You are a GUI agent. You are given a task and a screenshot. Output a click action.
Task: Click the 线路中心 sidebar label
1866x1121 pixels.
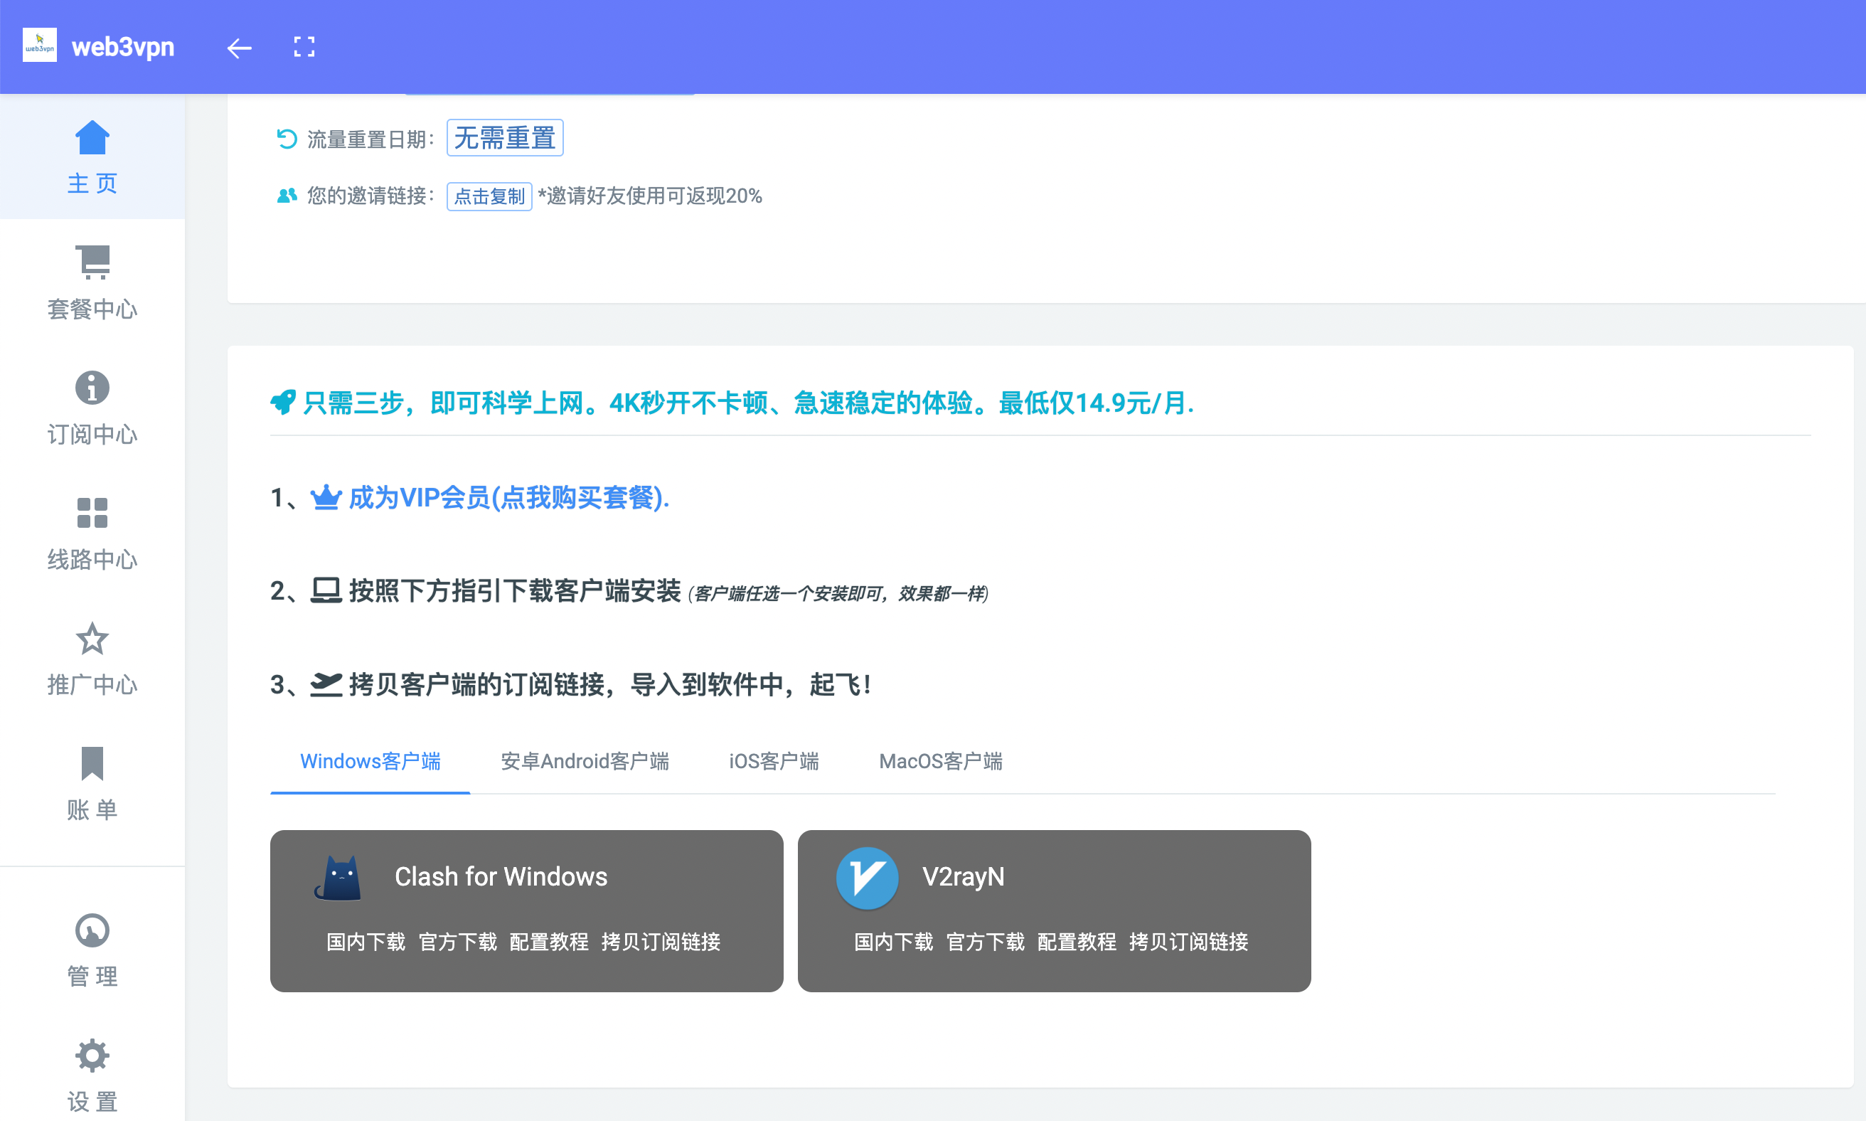pos(92,560)
